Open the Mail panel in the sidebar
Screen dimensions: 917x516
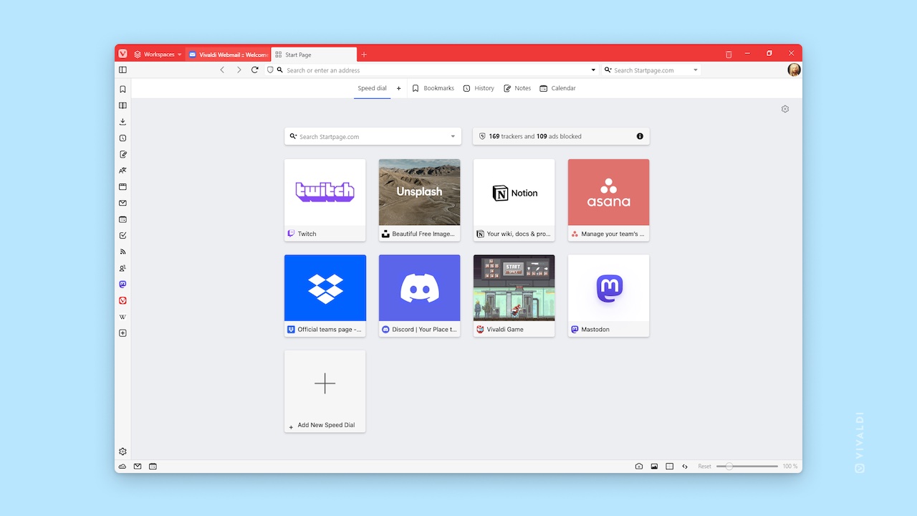click(122, 203)
